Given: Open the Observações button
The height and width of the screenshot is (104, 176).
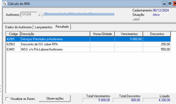Looking at the screenshot, I should [55, 98].
